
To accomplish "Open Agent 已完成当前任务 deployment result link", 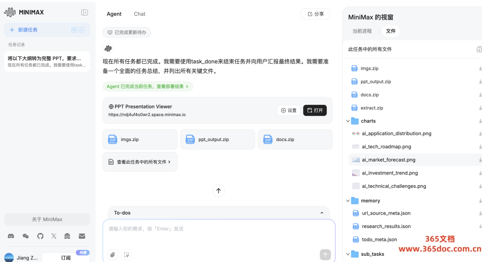I will [148, 87].
